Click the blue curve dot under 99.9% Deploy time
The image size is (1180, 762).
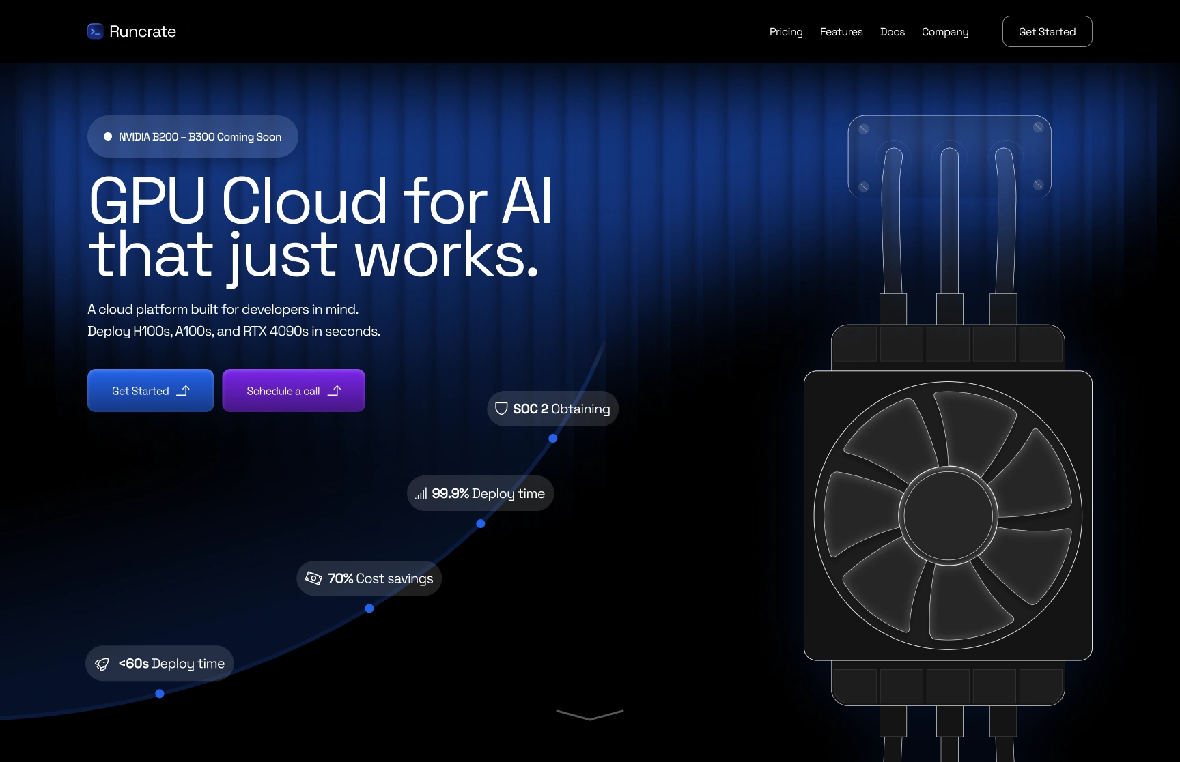coord(481,523)
